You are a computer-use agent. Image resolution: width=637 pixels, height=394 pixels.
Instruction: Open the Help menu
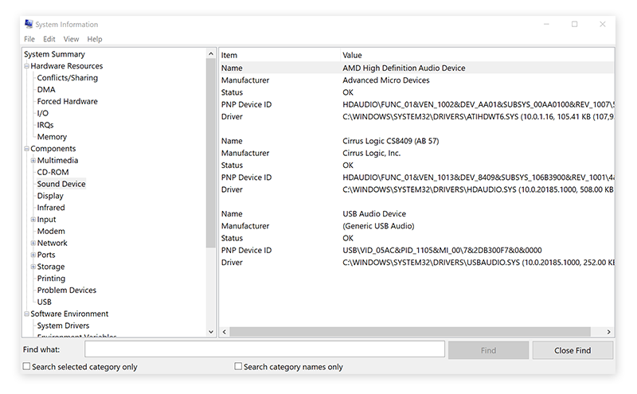[95, 39]
